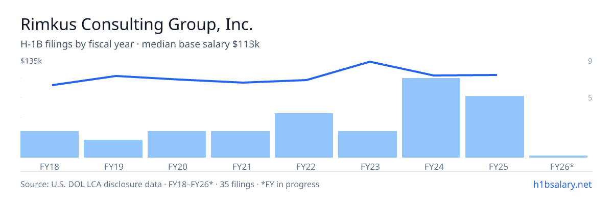Image resolution: width=613 pixels, height=204 pixels.
Task: Open the h1bsalary.net link
Action: pyautogui.click(x=562, y=184)
